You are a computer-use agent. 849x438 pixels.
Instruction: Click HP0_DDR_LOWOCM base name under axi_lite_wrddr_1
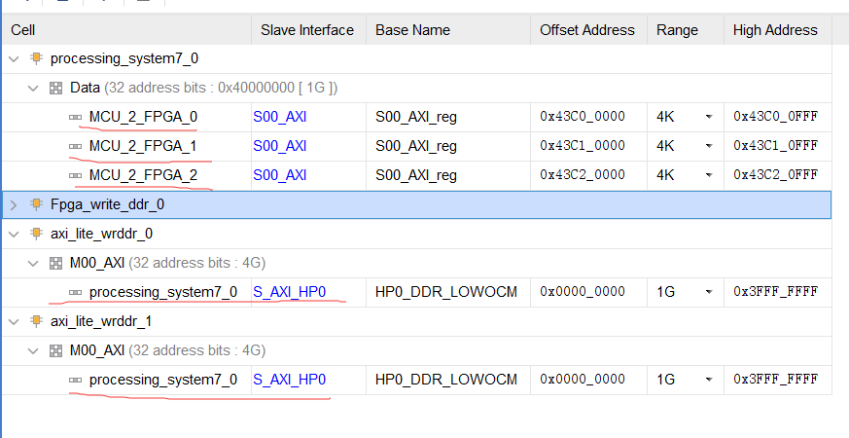pyautogui.click(x=446, y=380)
